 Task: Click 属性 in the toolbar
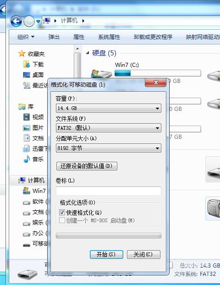coord(79,37)
